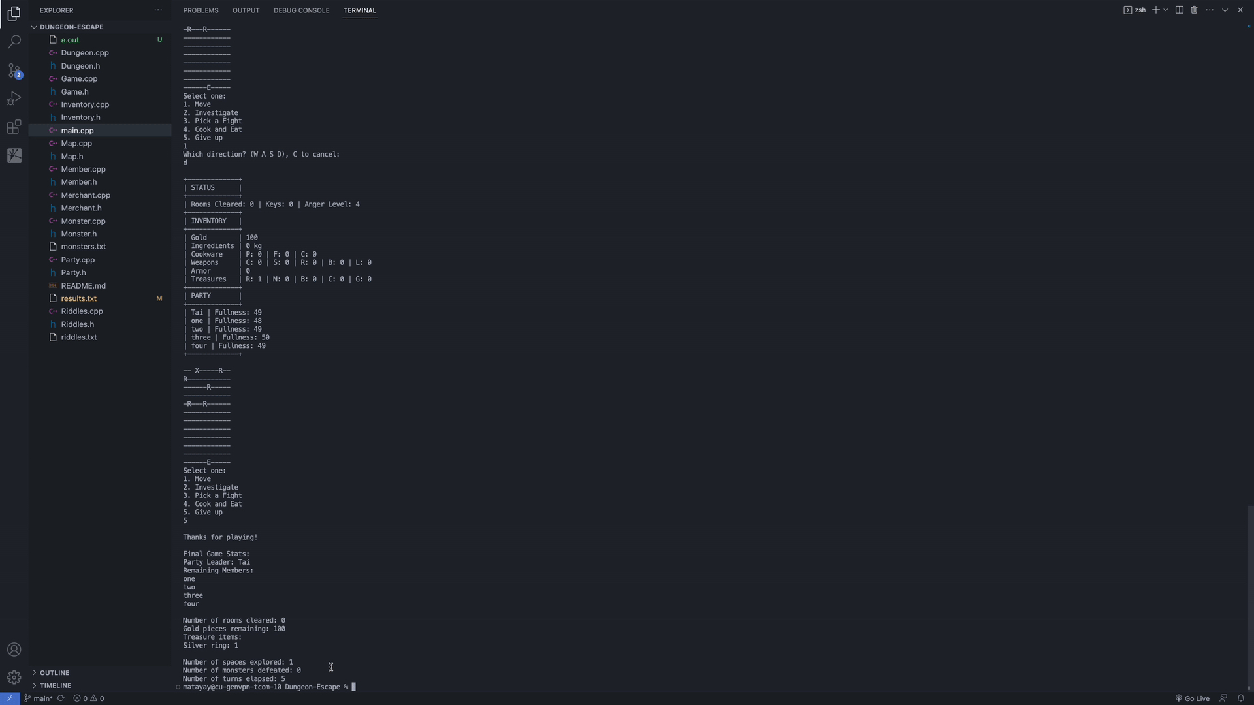Switch to the OUTPUT tab

(x=246, y=10)
